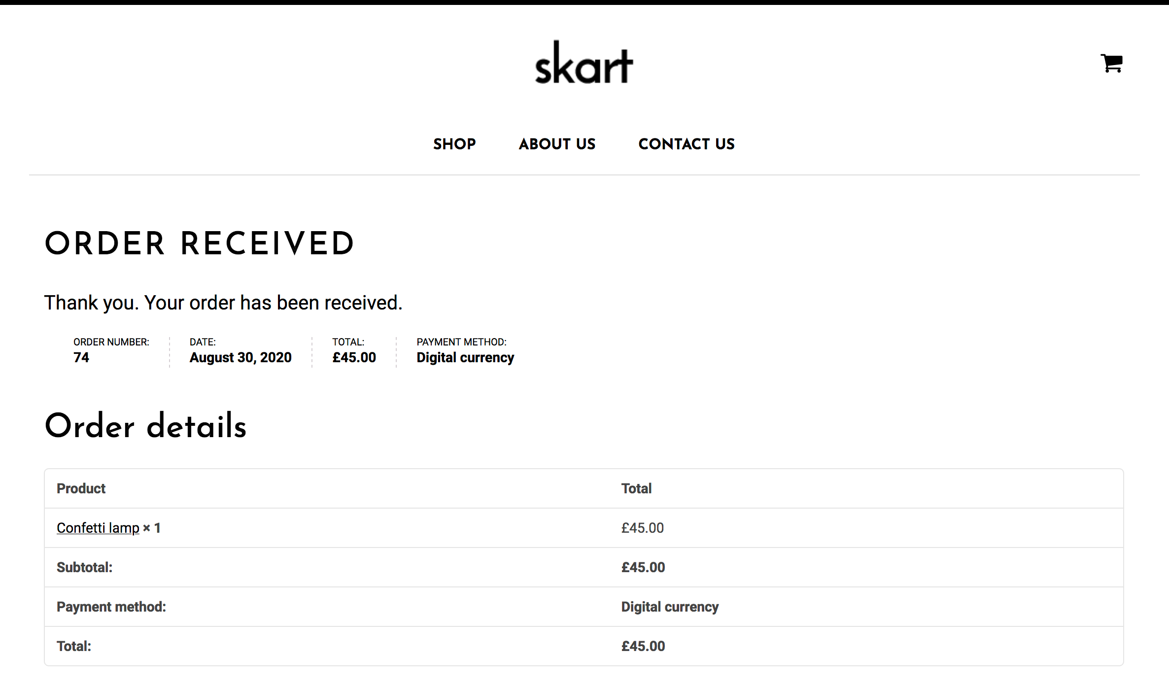Click the date August 30, 2020
This screenshot has height=686, width=1169.
[241, 357]
